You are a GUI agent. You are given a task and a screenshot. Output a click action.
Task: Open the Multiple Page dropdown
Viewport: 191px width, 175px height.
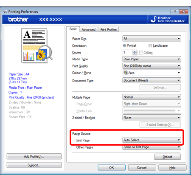pos(152,97)
